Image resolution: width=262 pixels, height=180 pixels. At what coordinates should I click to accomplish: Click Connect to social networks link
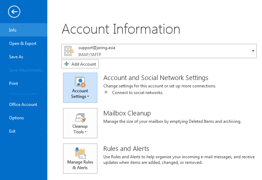[138, 93]
